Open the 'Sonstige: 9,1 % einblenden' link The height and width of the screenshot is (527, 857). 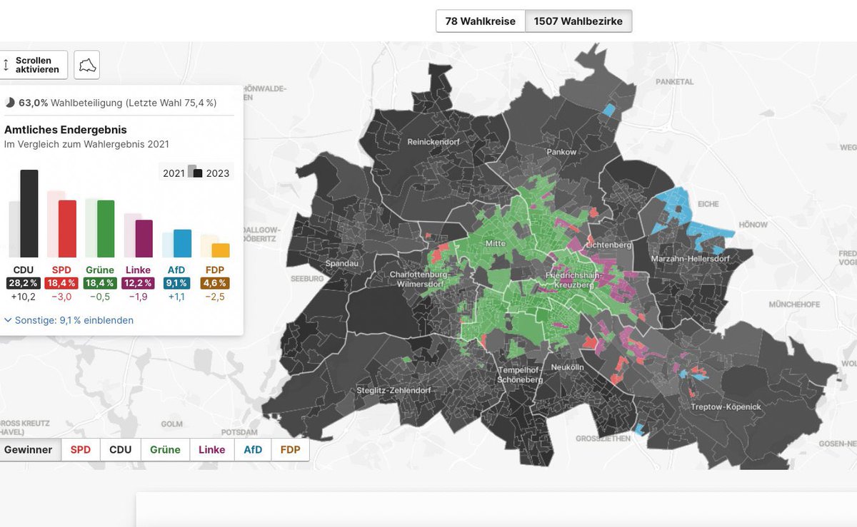pos(68,319)
